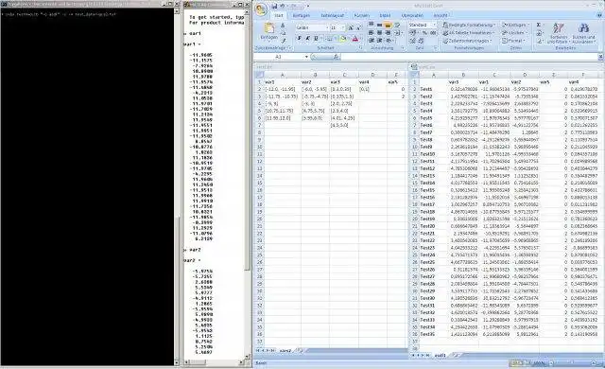This screenshot has height=369, width=605.
Task: Select the sheet tab in the right workbook
Action: coord(441,355)
